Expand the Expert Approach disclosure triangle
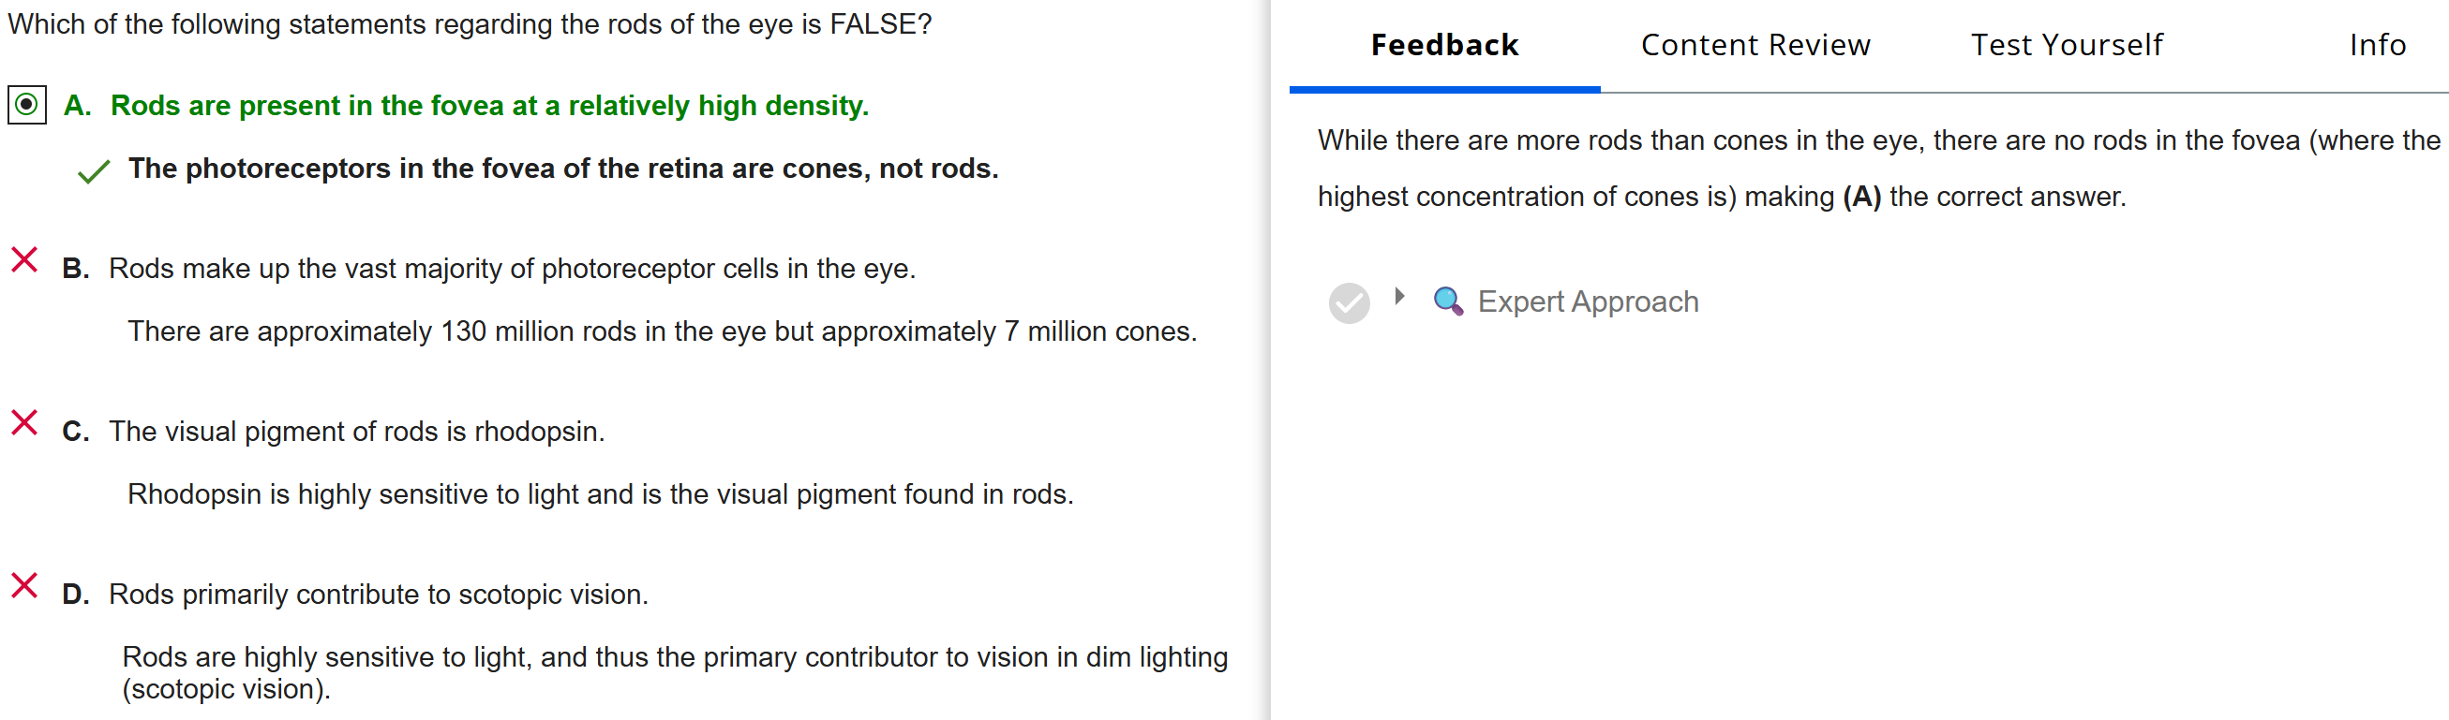This screenshot has width=2449, height=720. 1399,297
